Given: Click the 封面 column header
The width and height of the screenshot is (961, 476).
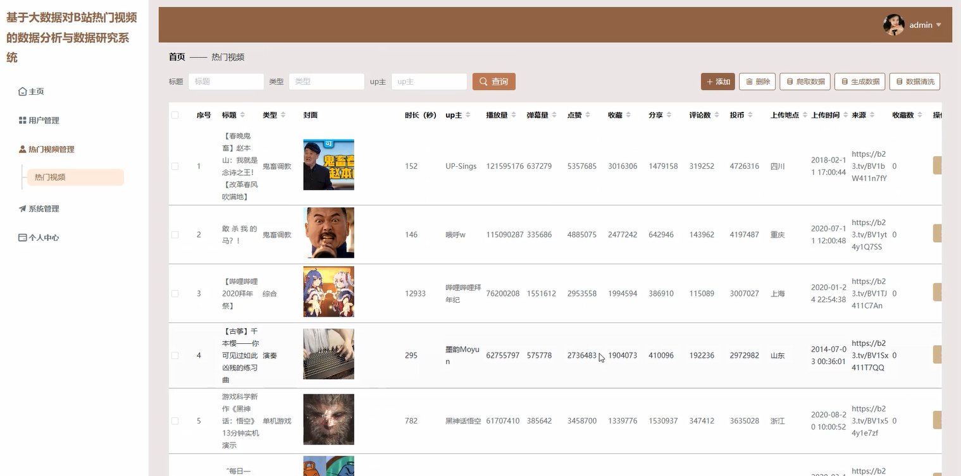Looking at the screenshot, I should 311,115.
